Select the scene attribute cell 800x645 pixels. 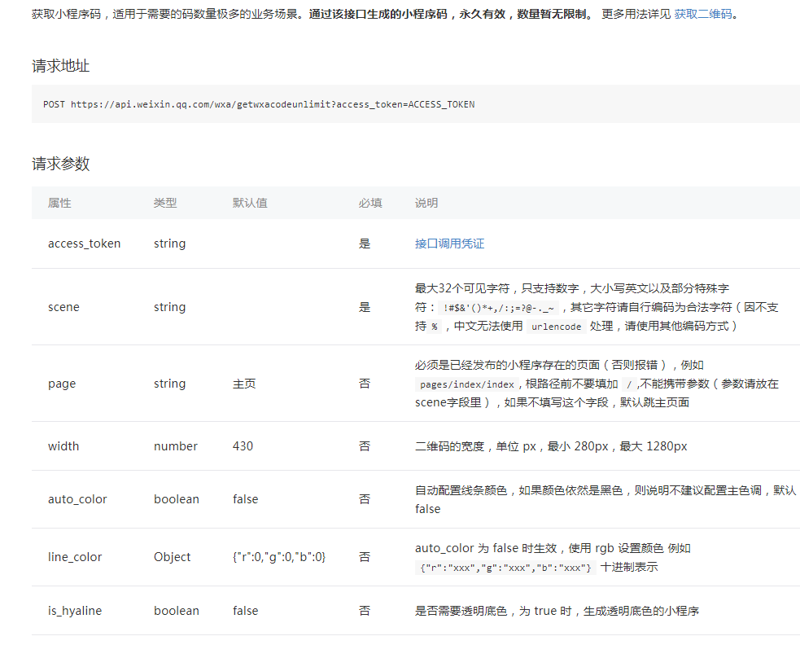(63, 307)
